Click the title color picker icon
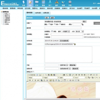 (x=82, y=24)
